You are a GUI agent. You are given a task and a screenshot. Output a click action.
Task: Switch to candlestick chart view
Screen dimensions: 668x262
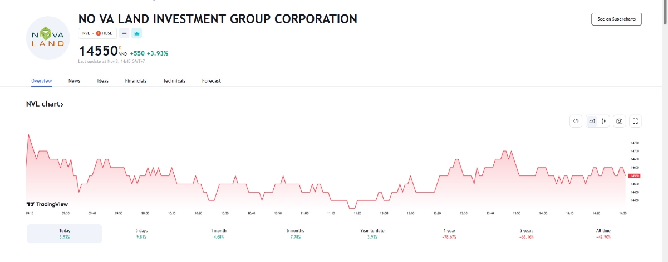(603, 121)
